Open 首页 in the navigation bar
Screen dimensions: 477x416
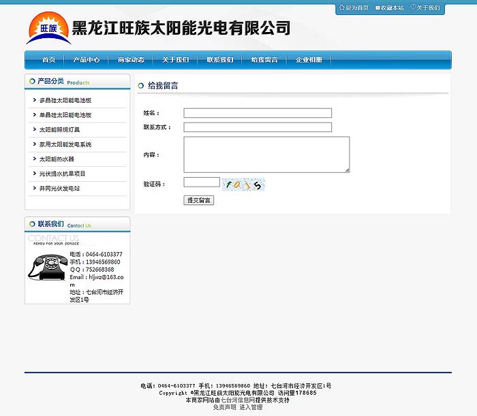(48, 60)
